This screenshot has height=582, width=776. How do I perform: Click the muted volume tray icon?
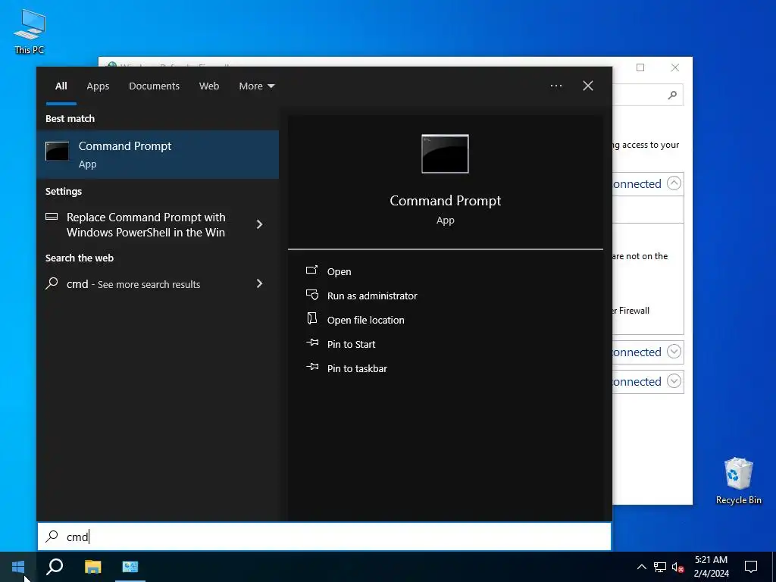(x=678, y=567)
